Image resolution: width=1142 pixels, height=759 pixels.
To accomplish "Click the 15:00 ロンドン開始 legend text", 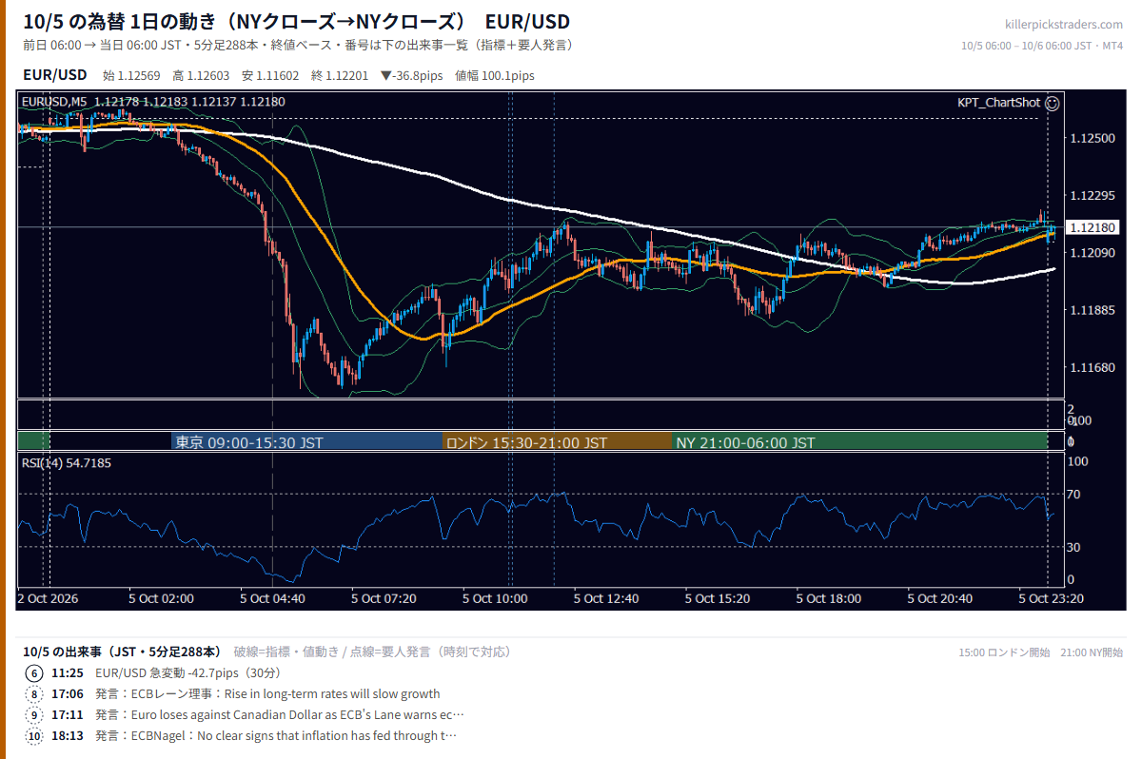I will 1004,652.
